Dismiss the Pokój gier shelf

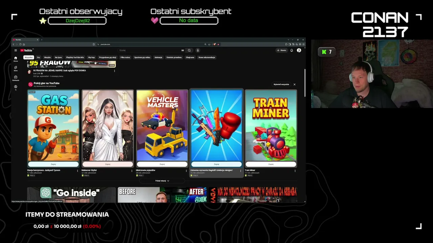coord(294,84)
